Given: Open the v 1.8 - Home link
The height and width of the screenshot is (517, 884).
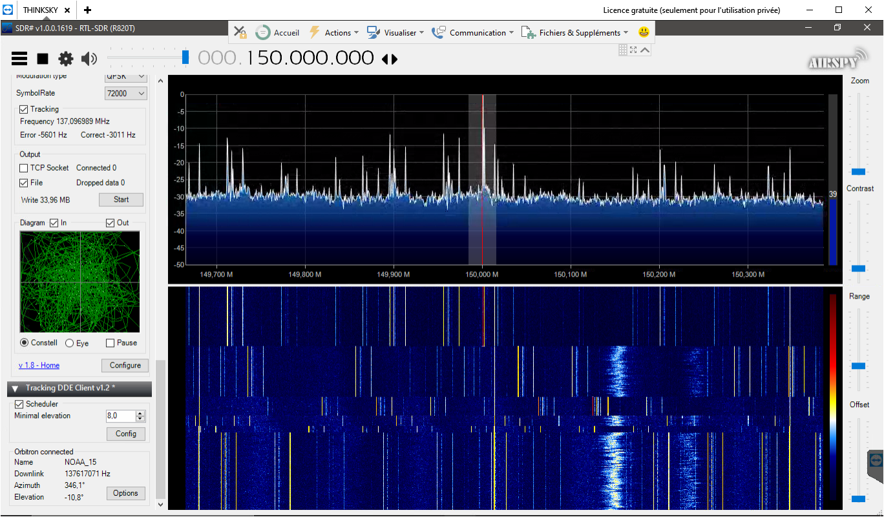Looking at the screenshot, I should click(39, 365).
